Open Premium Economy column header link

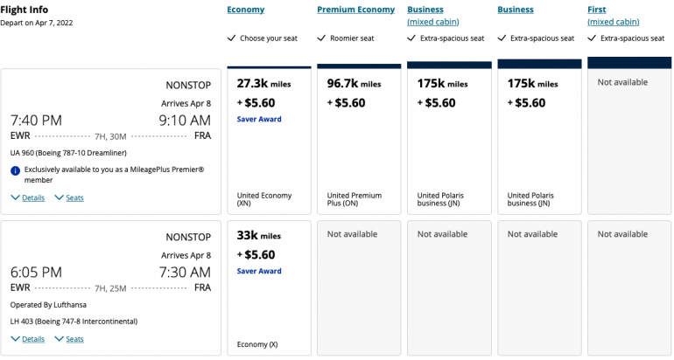[356, 10]
